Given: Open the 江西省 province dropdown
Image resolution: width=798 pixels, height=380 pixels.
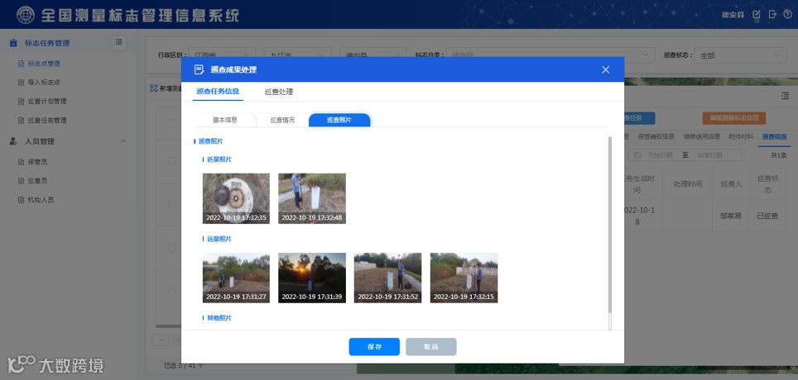Looking at the screenshot, I should [223, 55].
